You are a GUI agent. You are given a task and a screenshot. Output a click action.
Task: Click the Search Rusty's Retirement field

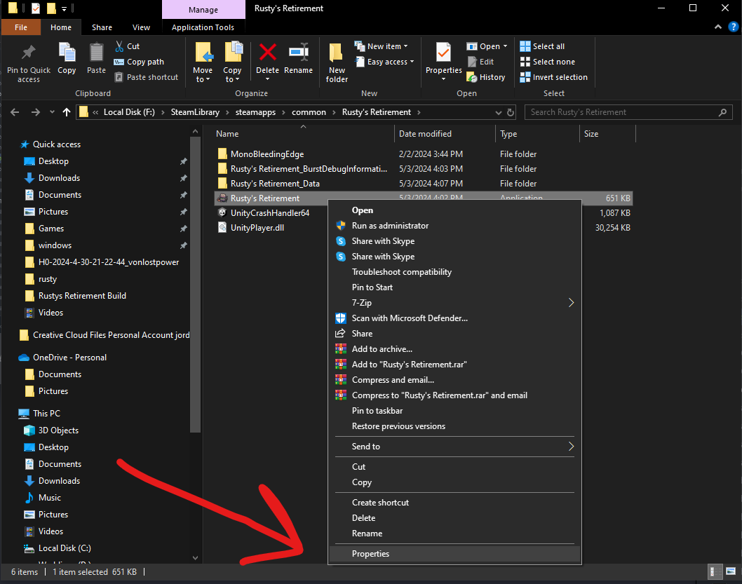622,112
